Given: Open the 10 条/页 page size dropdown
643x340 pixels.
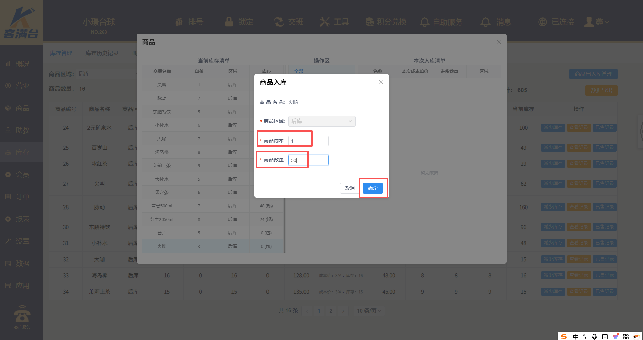Looking at the screenshot, I should point(369,311).
